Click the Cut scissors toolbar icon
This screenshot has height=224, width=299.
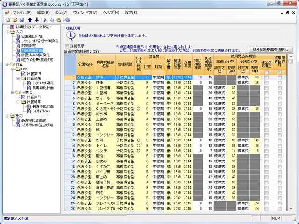pyautogui.click(x=45, y=20)
